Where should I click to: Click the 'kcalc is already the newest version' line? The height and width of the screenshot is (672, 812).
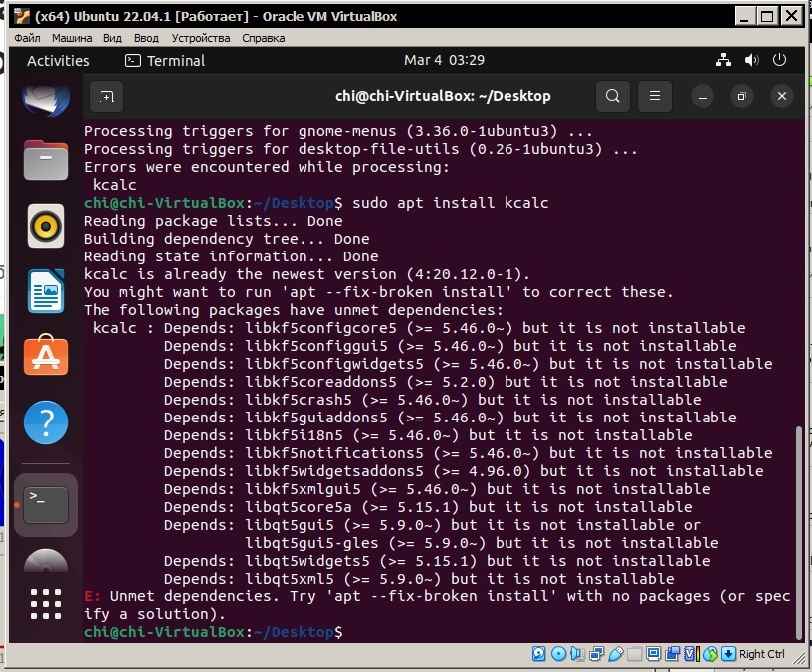[x=306, y=274]
